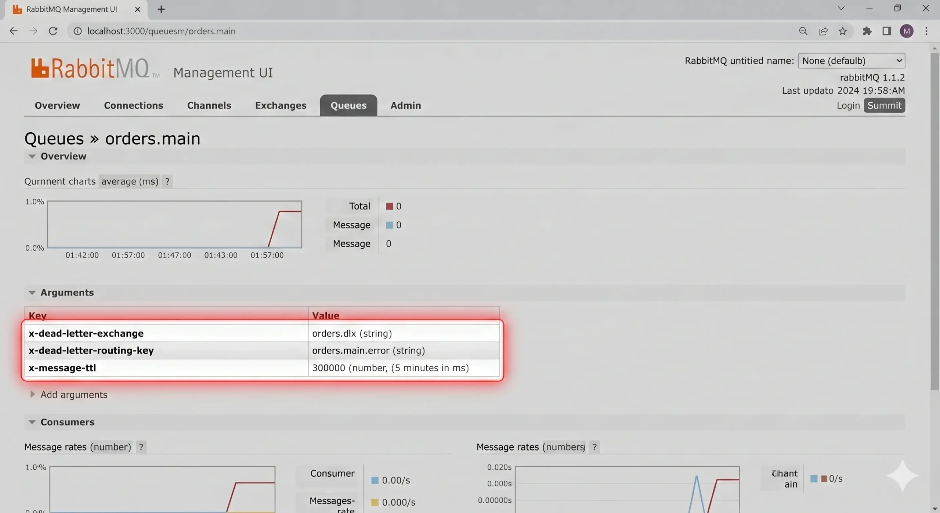
Task: Open help for Message rates (numbers)
Action: [x=594, y=447]
